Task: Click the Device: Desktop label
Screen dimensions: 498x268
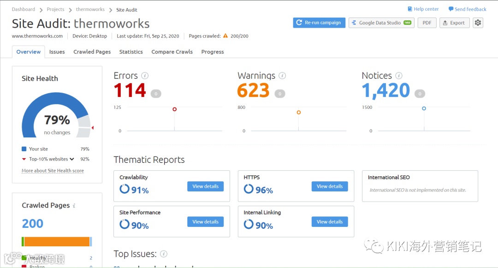Action: click(90, 36)
